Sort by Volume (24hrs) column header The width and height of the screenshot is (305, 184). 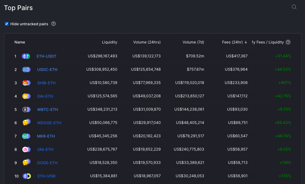[x=147, y=42]
